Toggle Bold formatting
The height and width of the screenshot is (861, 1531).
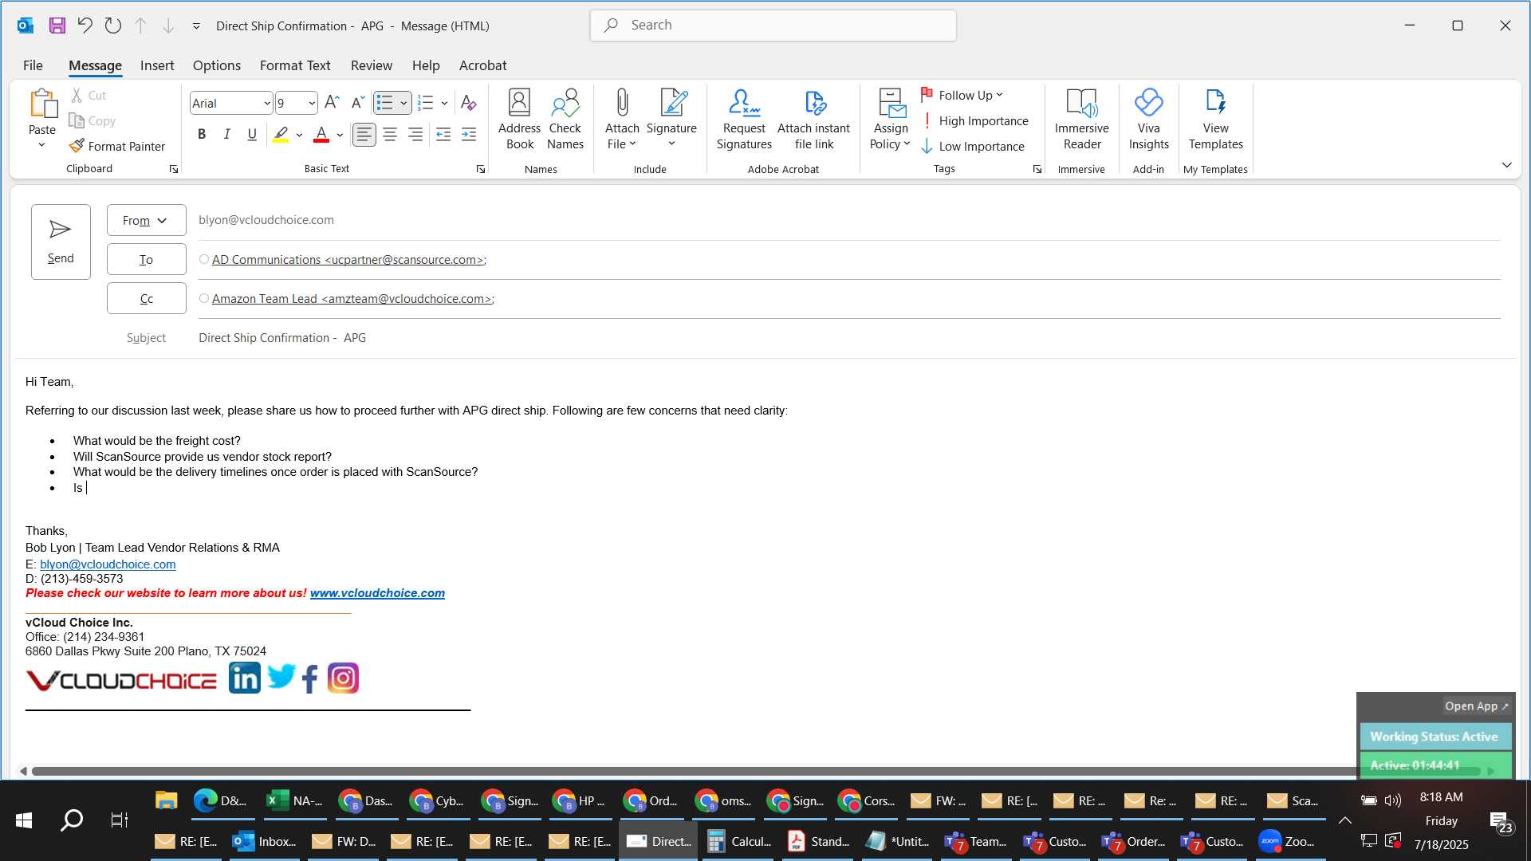[202, 135]
